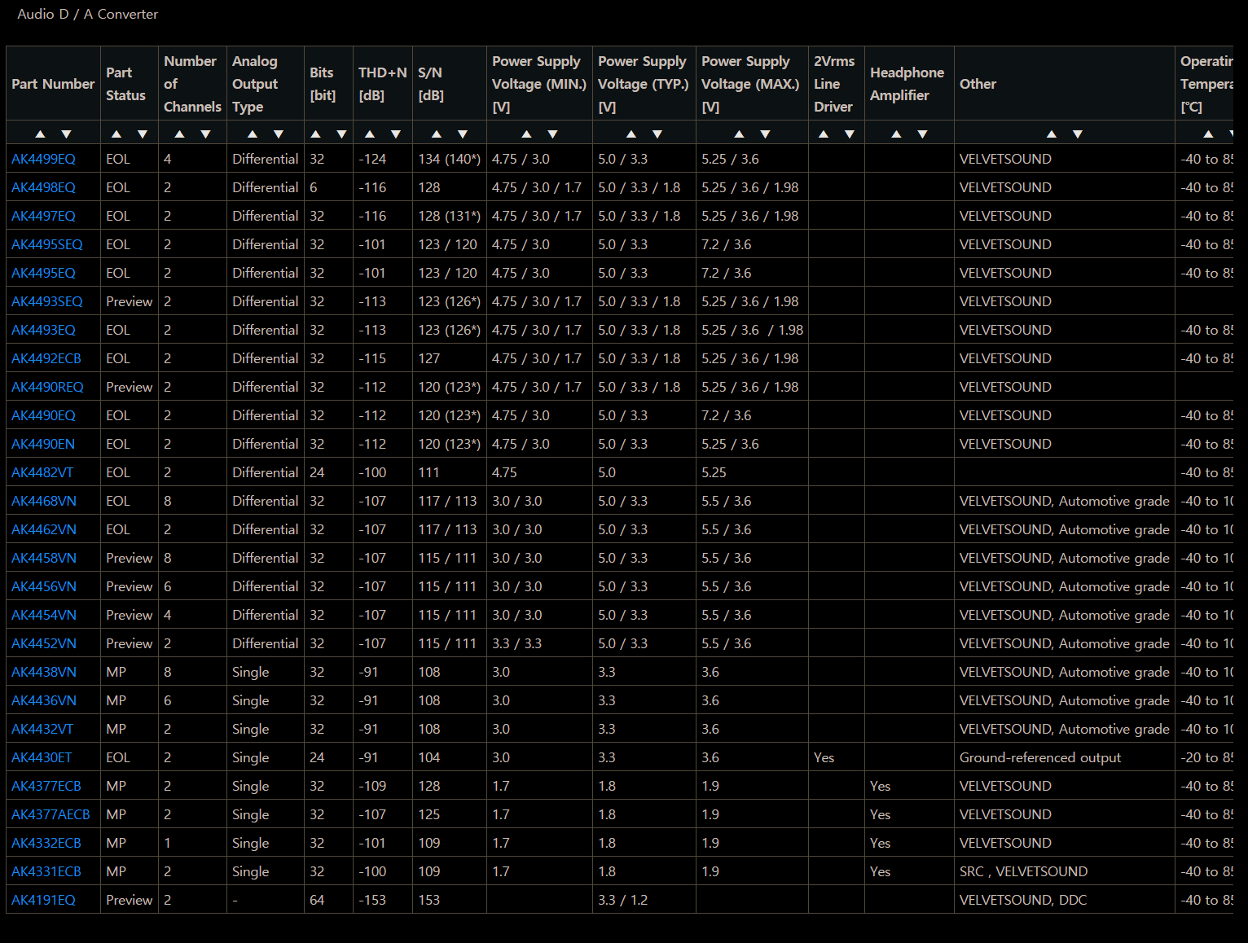Sort Power Supply Voltage MAX descending
This screenshot has width=1248, height=943.
click(765, 134)
